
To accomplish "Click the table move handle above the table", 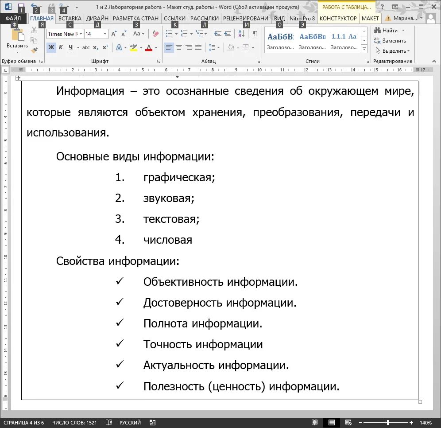I will pyautogui.click(x=18, y=78).
